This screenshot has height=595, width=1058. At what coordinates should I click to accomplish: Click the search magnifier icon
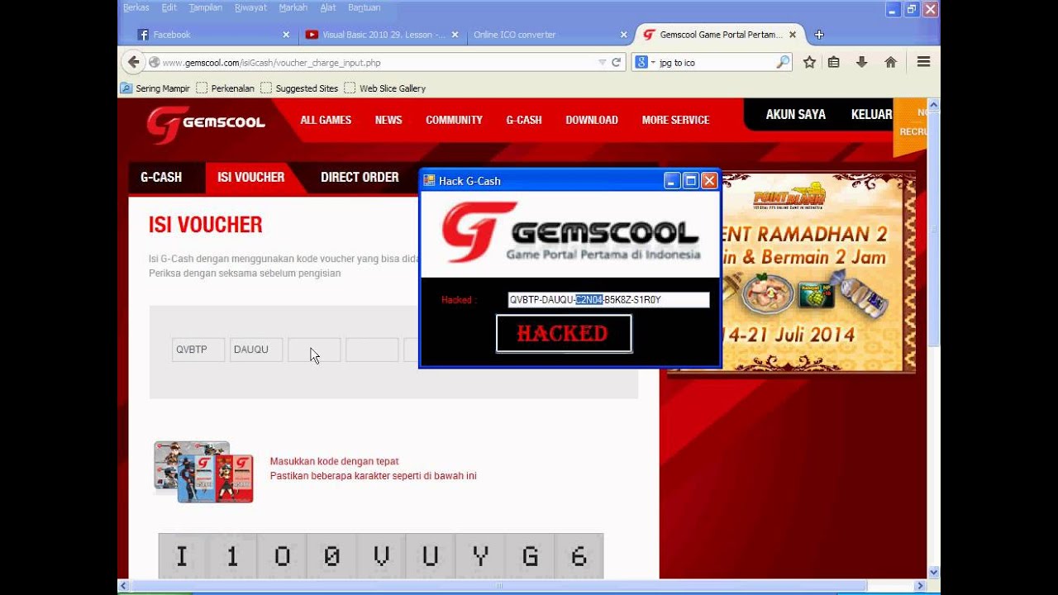click(782, 62)
